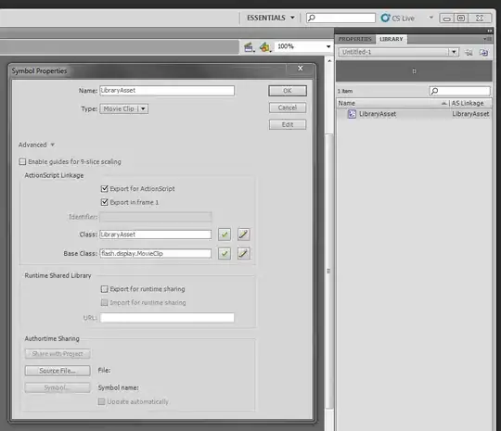Check Export for runtime sharing
The width and height of the screenshot is (501, 431).
click(x=104, y=289)
